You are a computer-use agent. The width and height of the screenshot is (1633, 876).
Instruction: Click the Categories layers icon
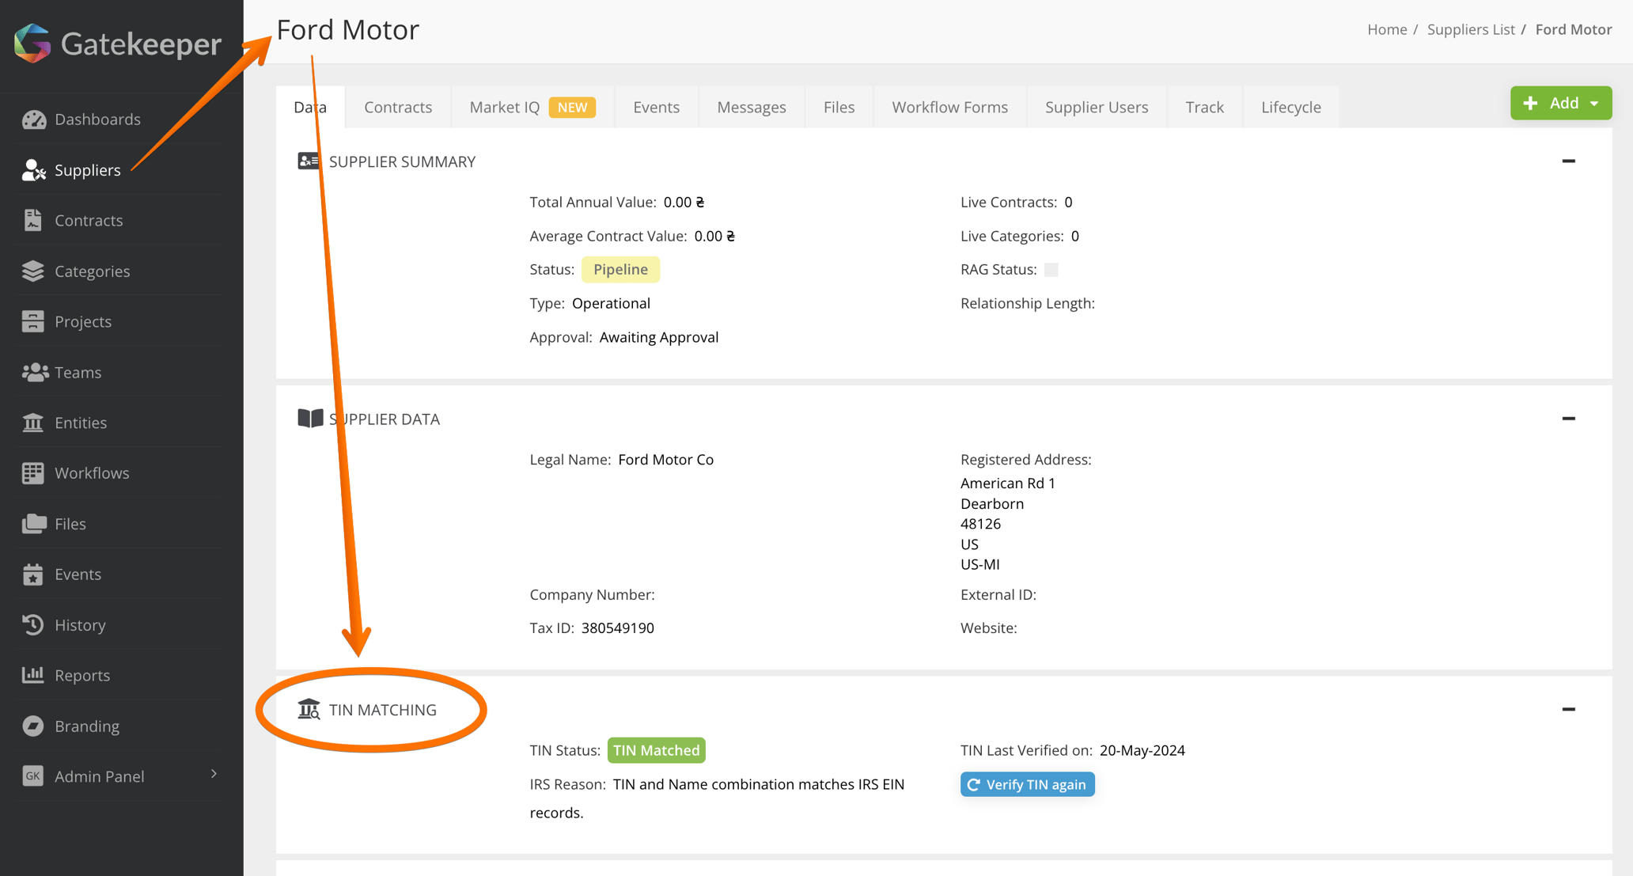(33, 271)
